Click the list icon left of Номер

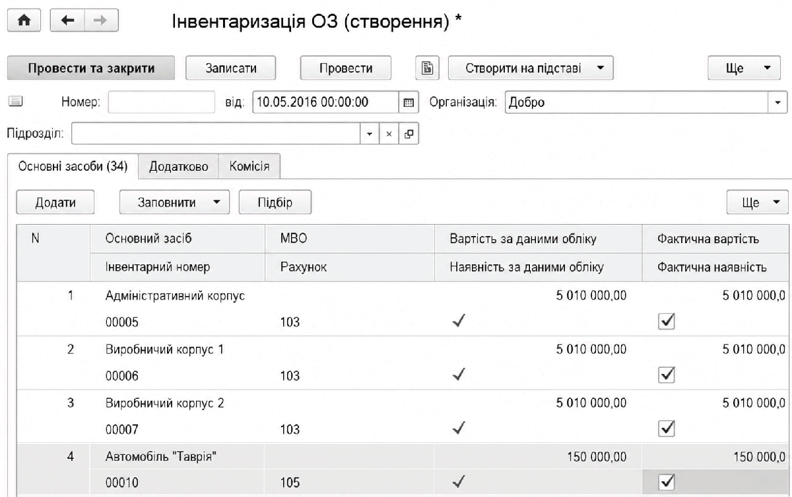[x=15, y=102]
